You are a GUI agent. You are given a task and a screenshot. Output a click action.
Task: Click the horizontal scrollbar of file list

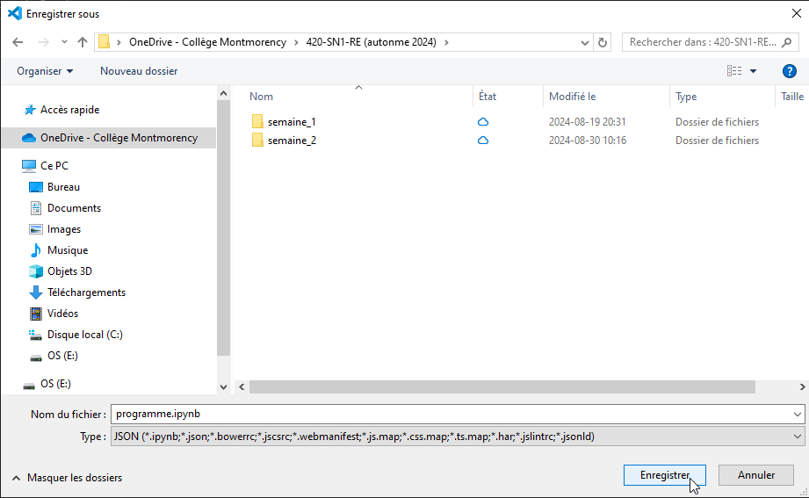[502, 387]
